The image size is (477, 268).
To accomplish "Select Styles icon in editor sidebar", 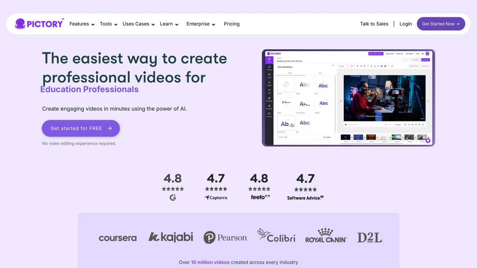I will coord(269,84).
